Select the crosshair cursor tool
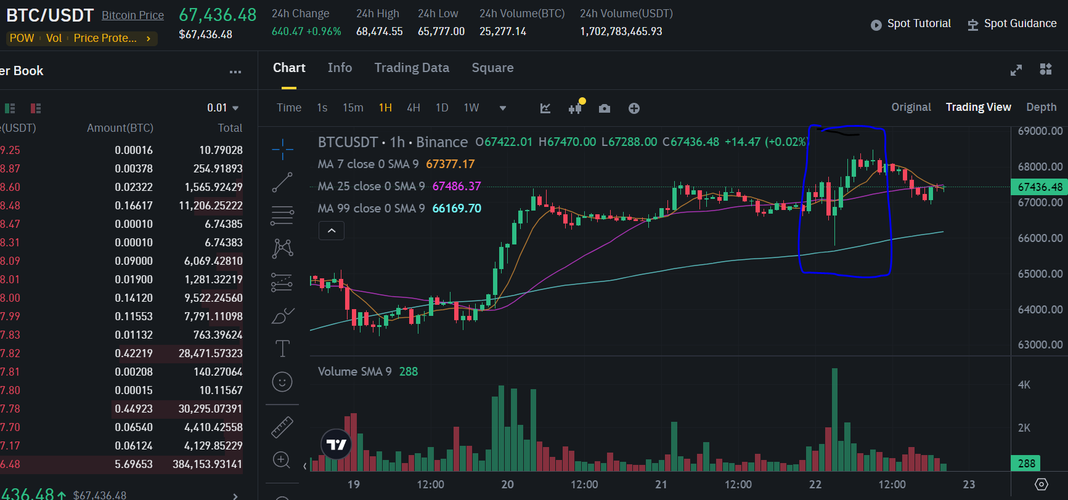Image resolution: width=1068 pixels, height=500 pixels. 282,149
